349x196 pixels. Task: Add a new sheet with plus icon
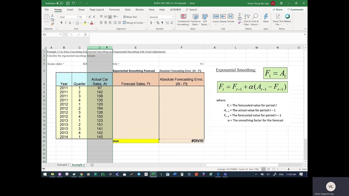92,165
